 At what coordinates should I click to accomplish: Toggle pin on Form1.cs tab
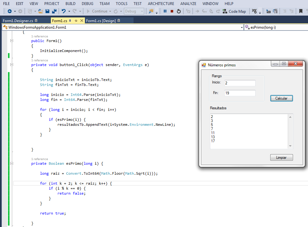click(76, 21)
